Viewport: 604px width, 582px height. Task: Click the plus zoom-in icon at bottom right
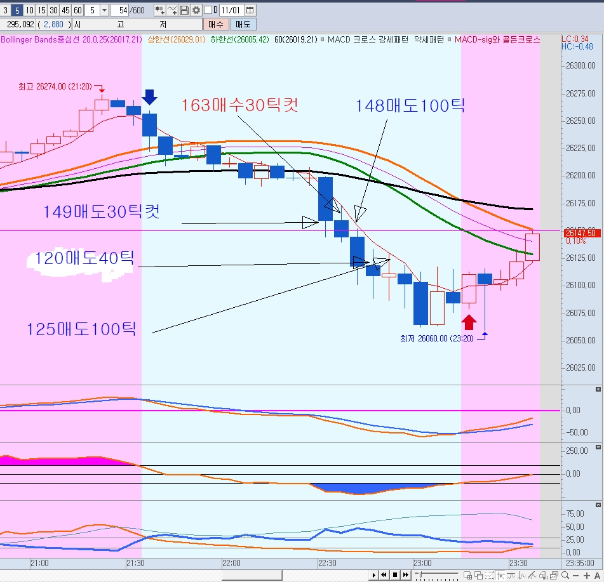tap(586, 575)
